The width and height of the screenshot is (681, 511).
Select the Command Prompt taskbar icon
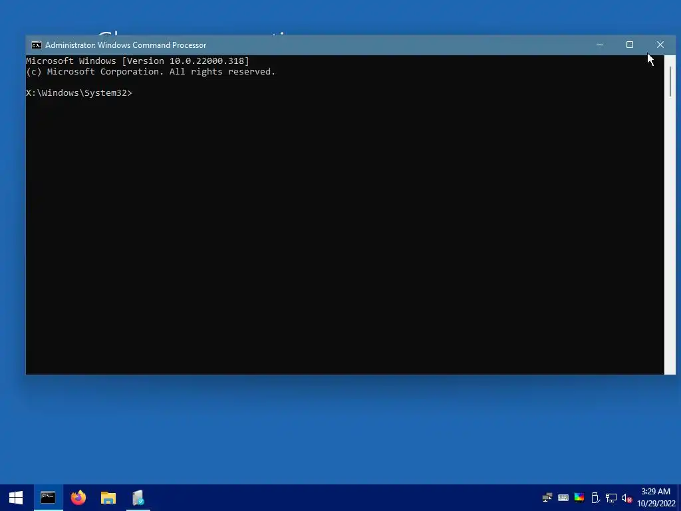coord(48,498)
